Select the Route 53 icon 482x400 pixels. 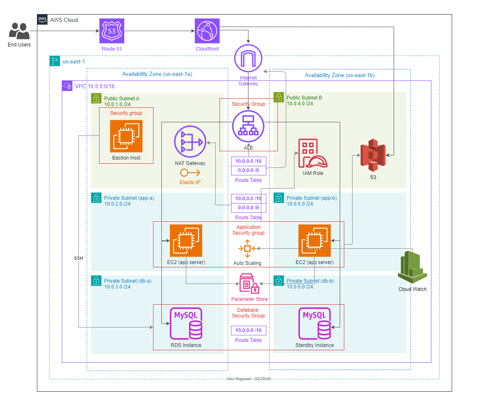pyautogui.click(x=112, y=31)
